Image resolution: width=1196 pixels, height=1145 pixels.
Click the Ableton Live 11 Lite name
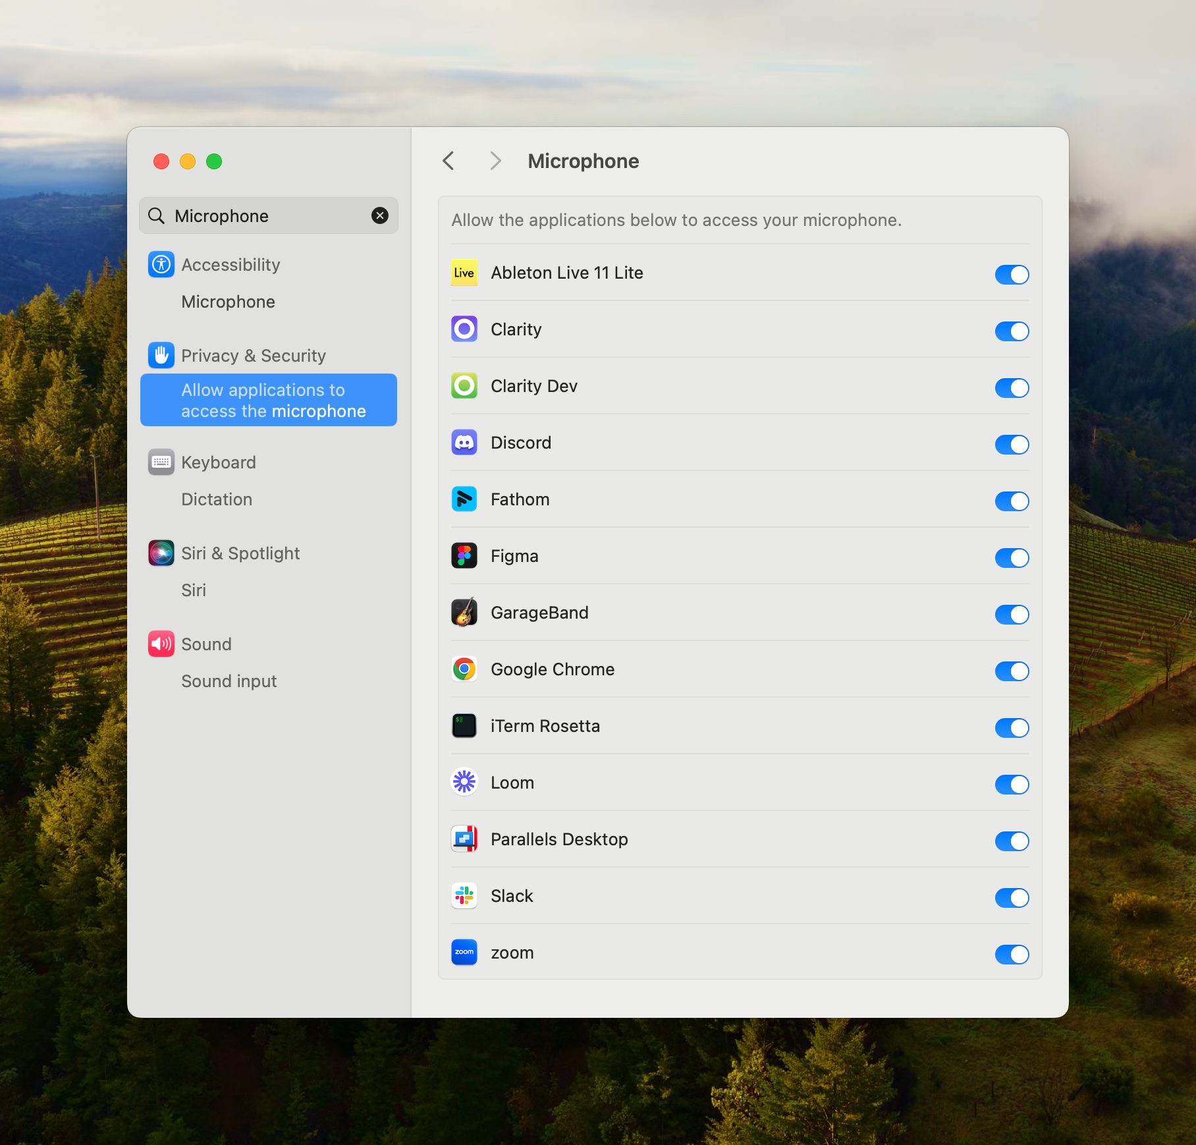tap(567, 273)
